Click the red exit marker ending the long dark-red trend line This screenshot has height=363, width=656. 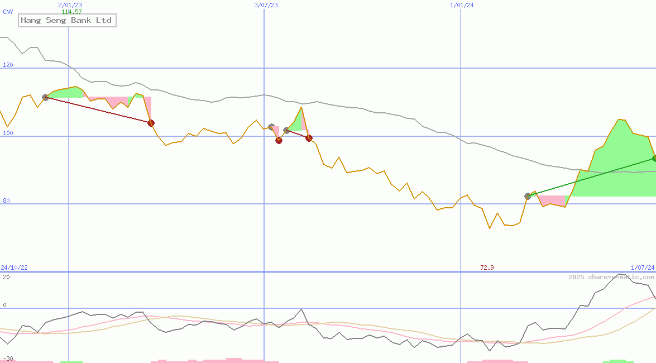pyautogui.click(x=151, y=123)
